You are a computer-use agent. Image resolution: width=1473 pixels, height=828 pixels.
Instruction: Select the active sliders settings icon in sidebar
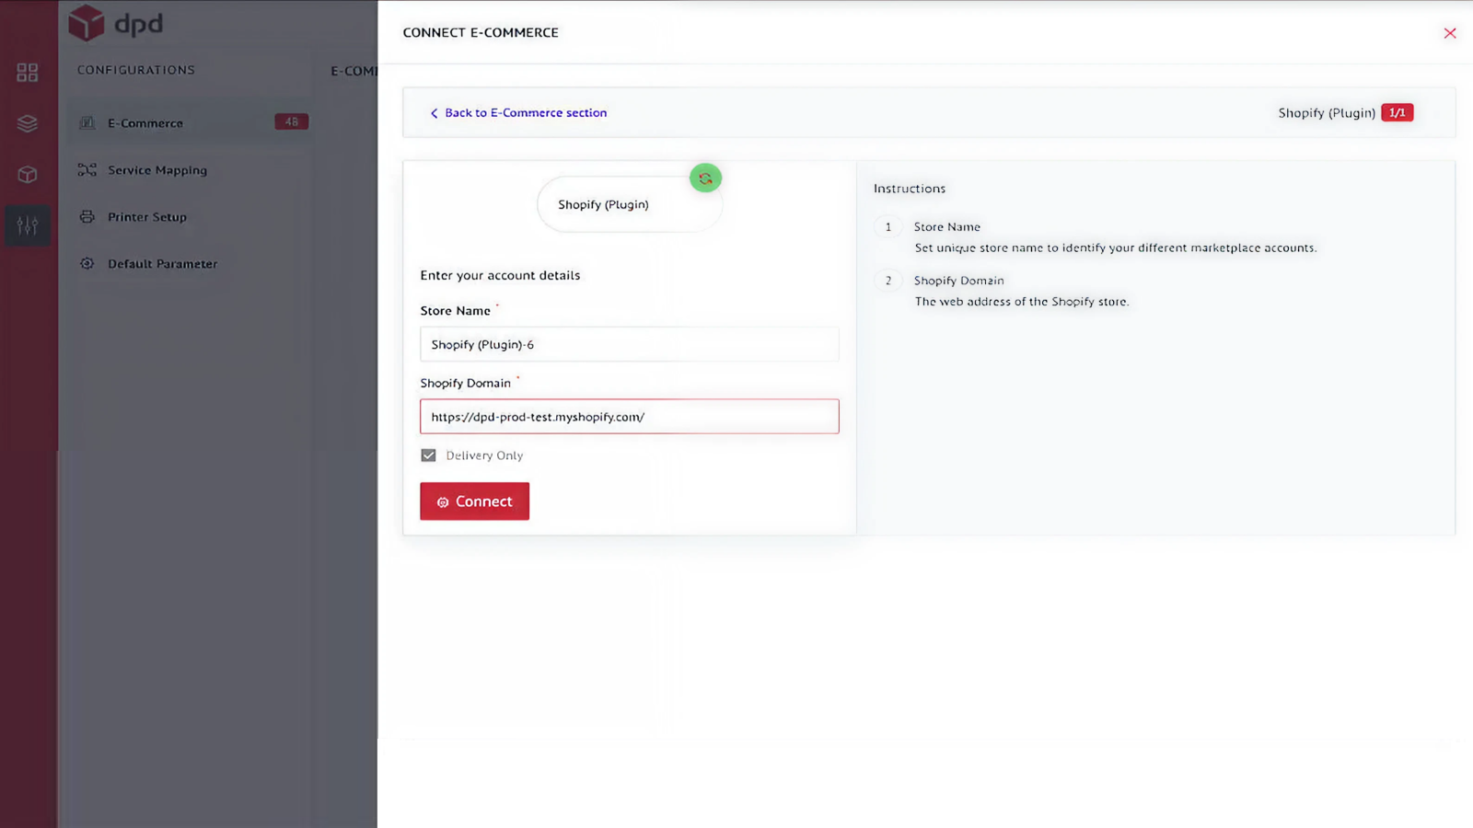pyautogui.click(x=28, y=225)
